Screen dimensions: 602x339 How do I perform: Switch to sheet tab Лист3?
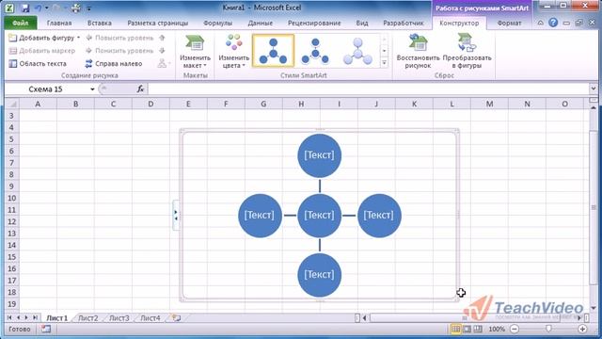pos(119,318)
